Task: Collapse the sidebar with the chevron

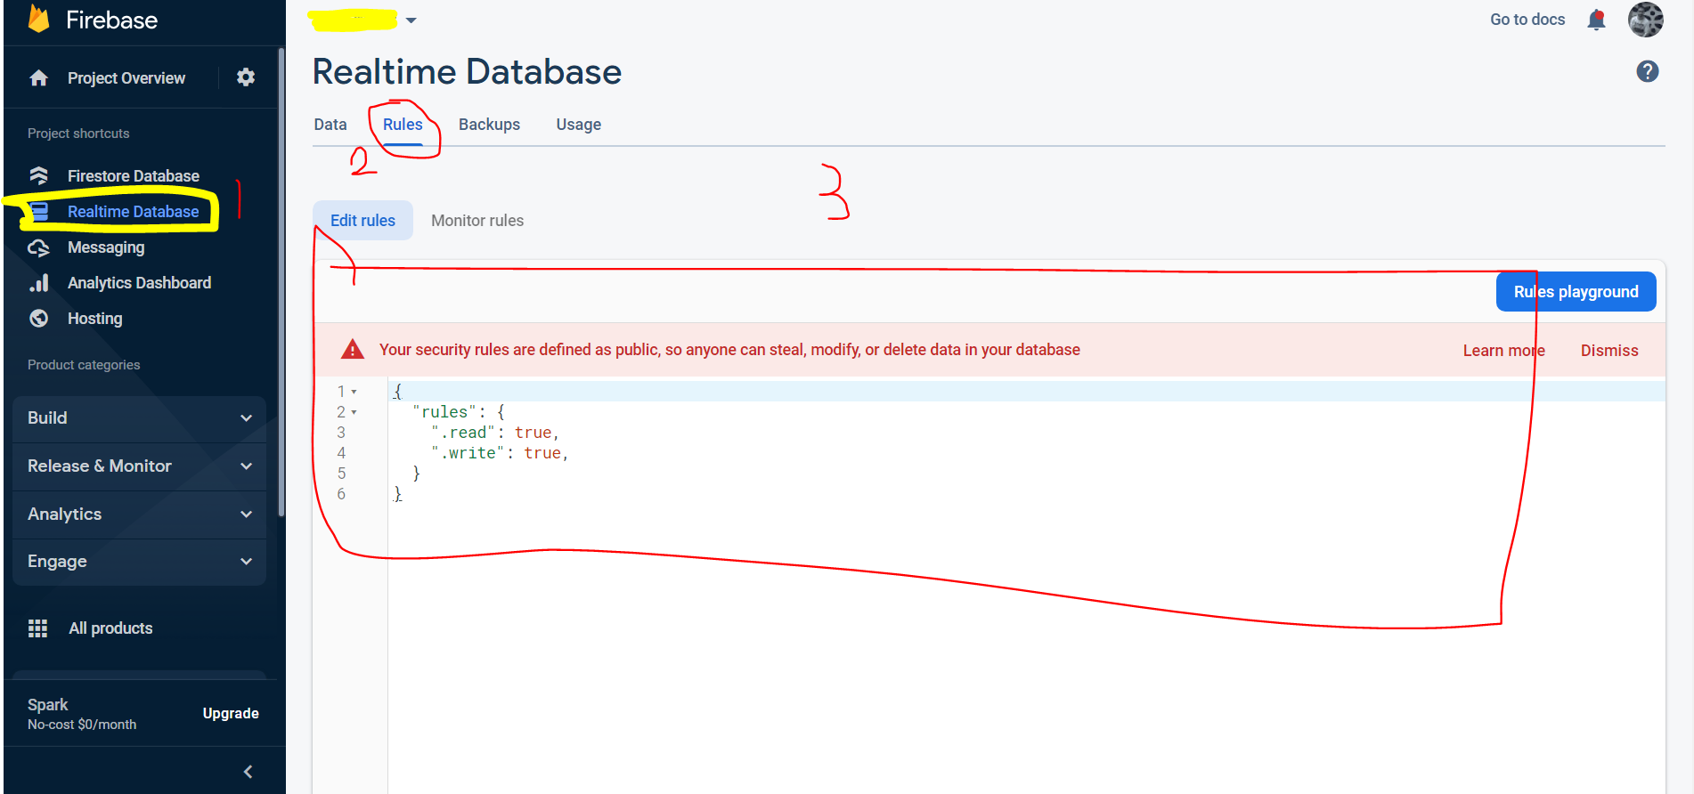Action: tap(248, 772)
